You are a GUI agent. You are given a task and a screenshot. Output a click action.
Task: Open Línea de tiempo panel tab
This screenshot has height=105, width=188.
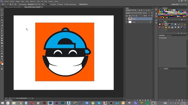click(9, 100)
